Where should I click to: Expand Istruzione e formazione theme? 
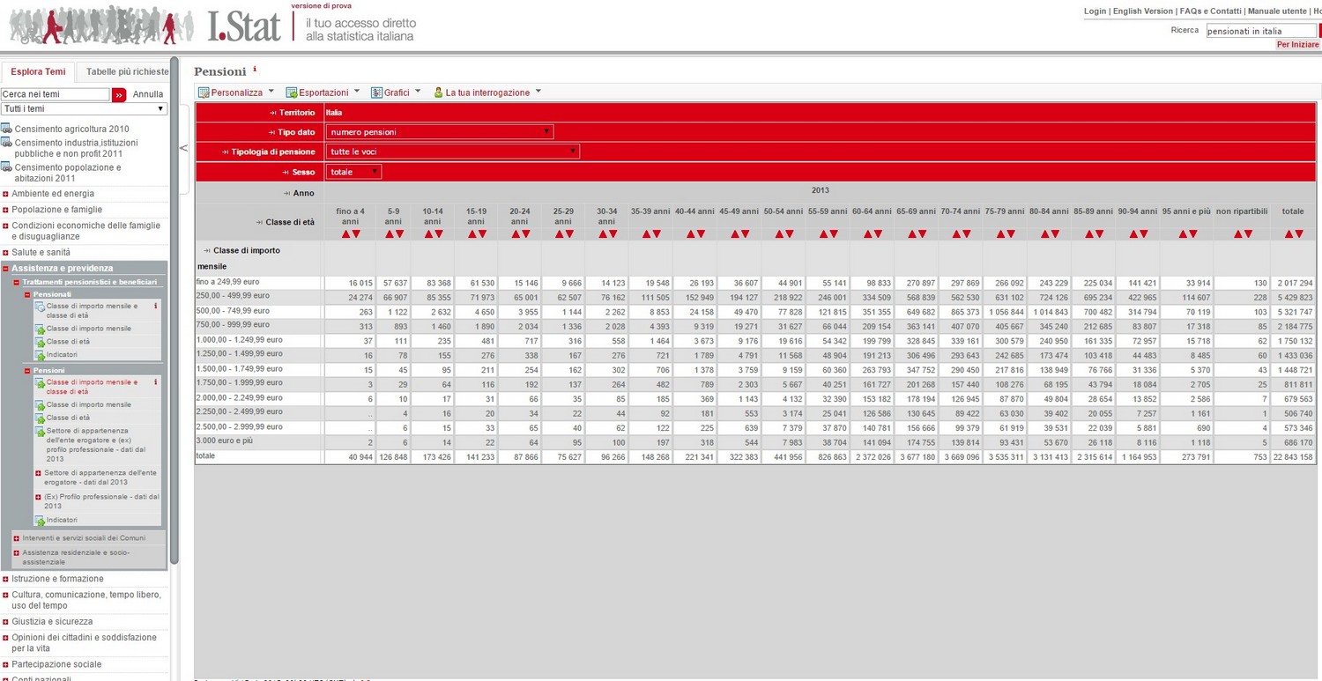click(5, 579)
